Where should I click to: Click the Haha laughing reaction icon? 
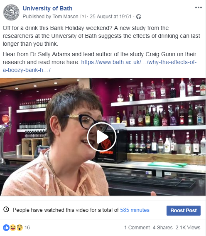point(13,228)
